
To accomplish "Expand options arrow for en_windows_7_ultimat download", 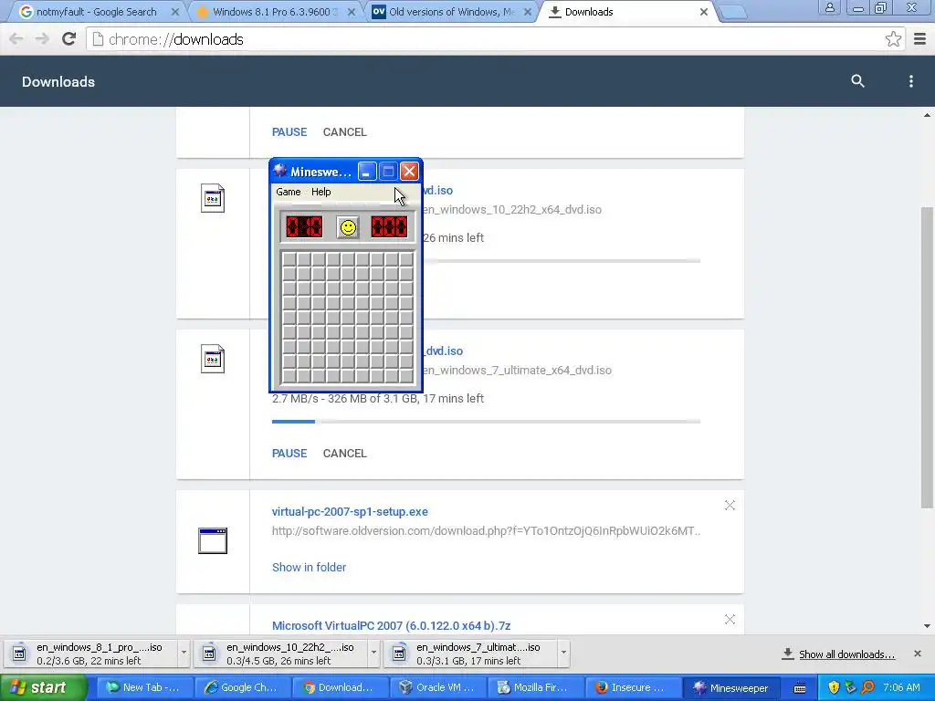I will pos(563,654).
